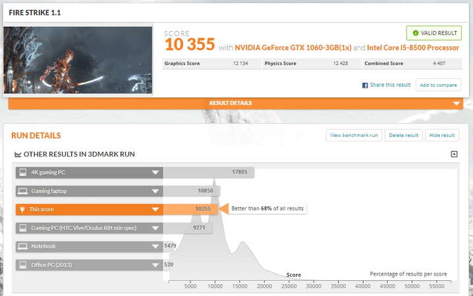Click the 5000 axis label on chart
Screen dimensions: 473x296
coord(190,286)
